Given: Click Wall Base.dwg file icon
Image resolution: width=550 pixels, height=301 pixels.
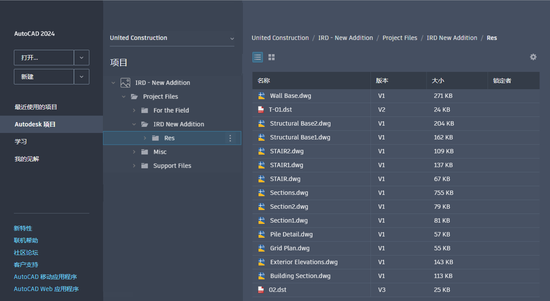Looking at the screenshot, I should [261, 96].
